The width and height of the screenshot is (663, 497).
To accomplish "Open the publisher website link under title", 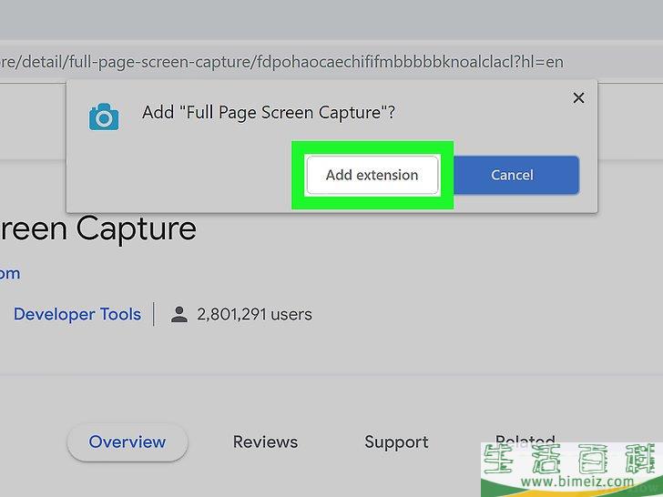I will coord(9,273).
